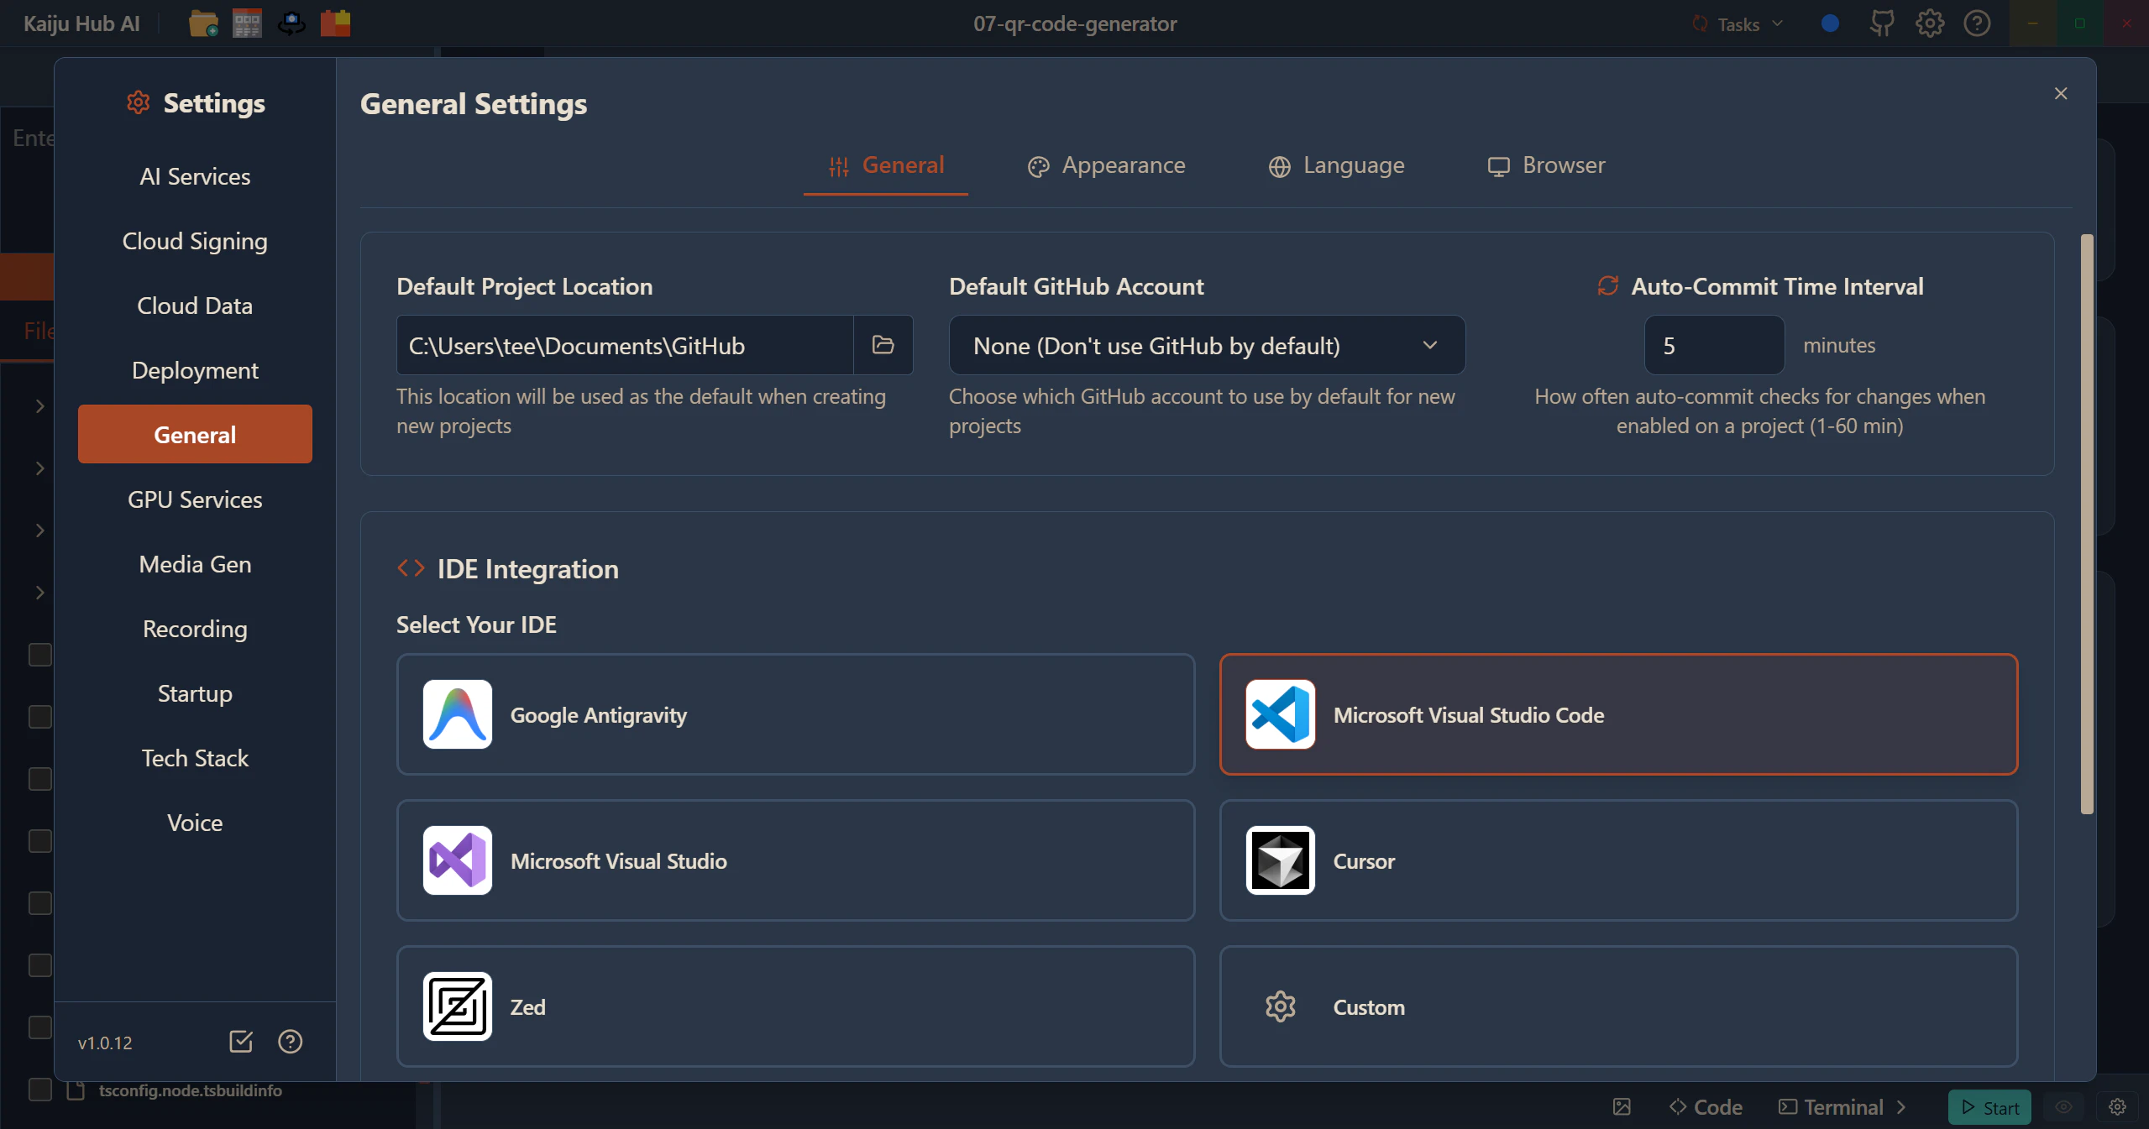Tick the checkbox beside tsconfig.node.tsbuildinfo
The width and height of the screenshot is (2149, 1129).
pyautogui.click(x=40, y=1090)
